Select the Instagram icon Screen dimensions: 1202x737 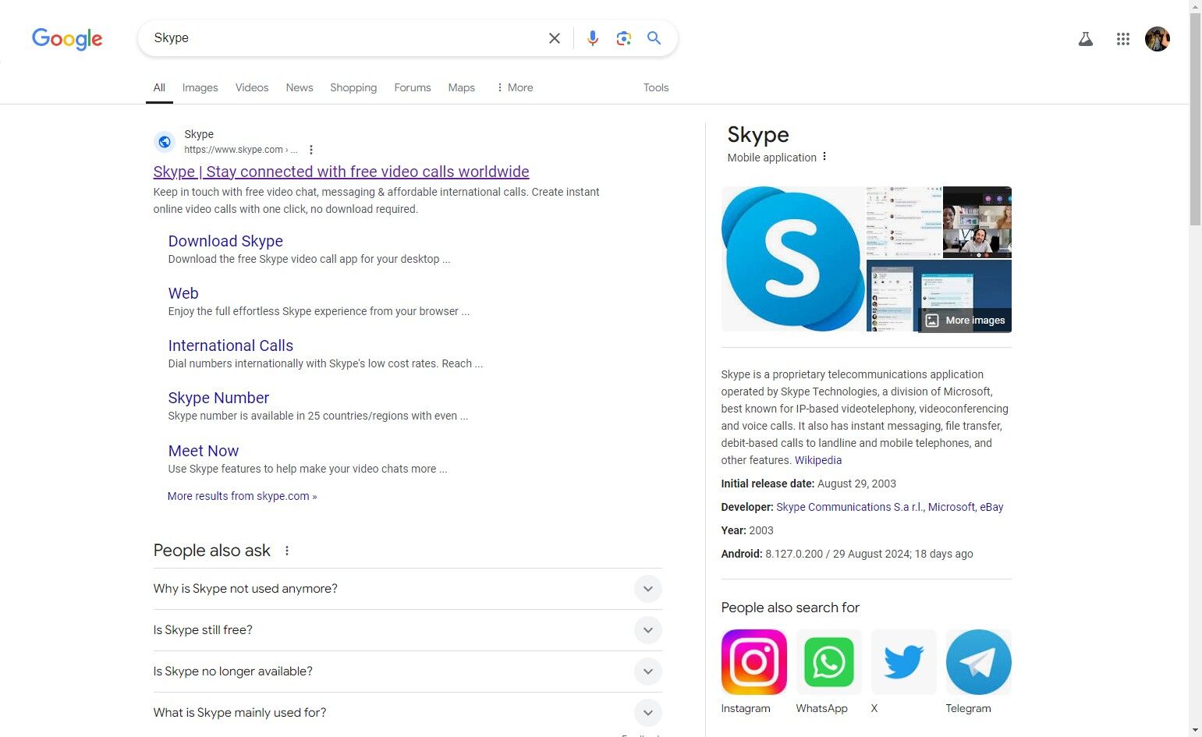[754, 662]
